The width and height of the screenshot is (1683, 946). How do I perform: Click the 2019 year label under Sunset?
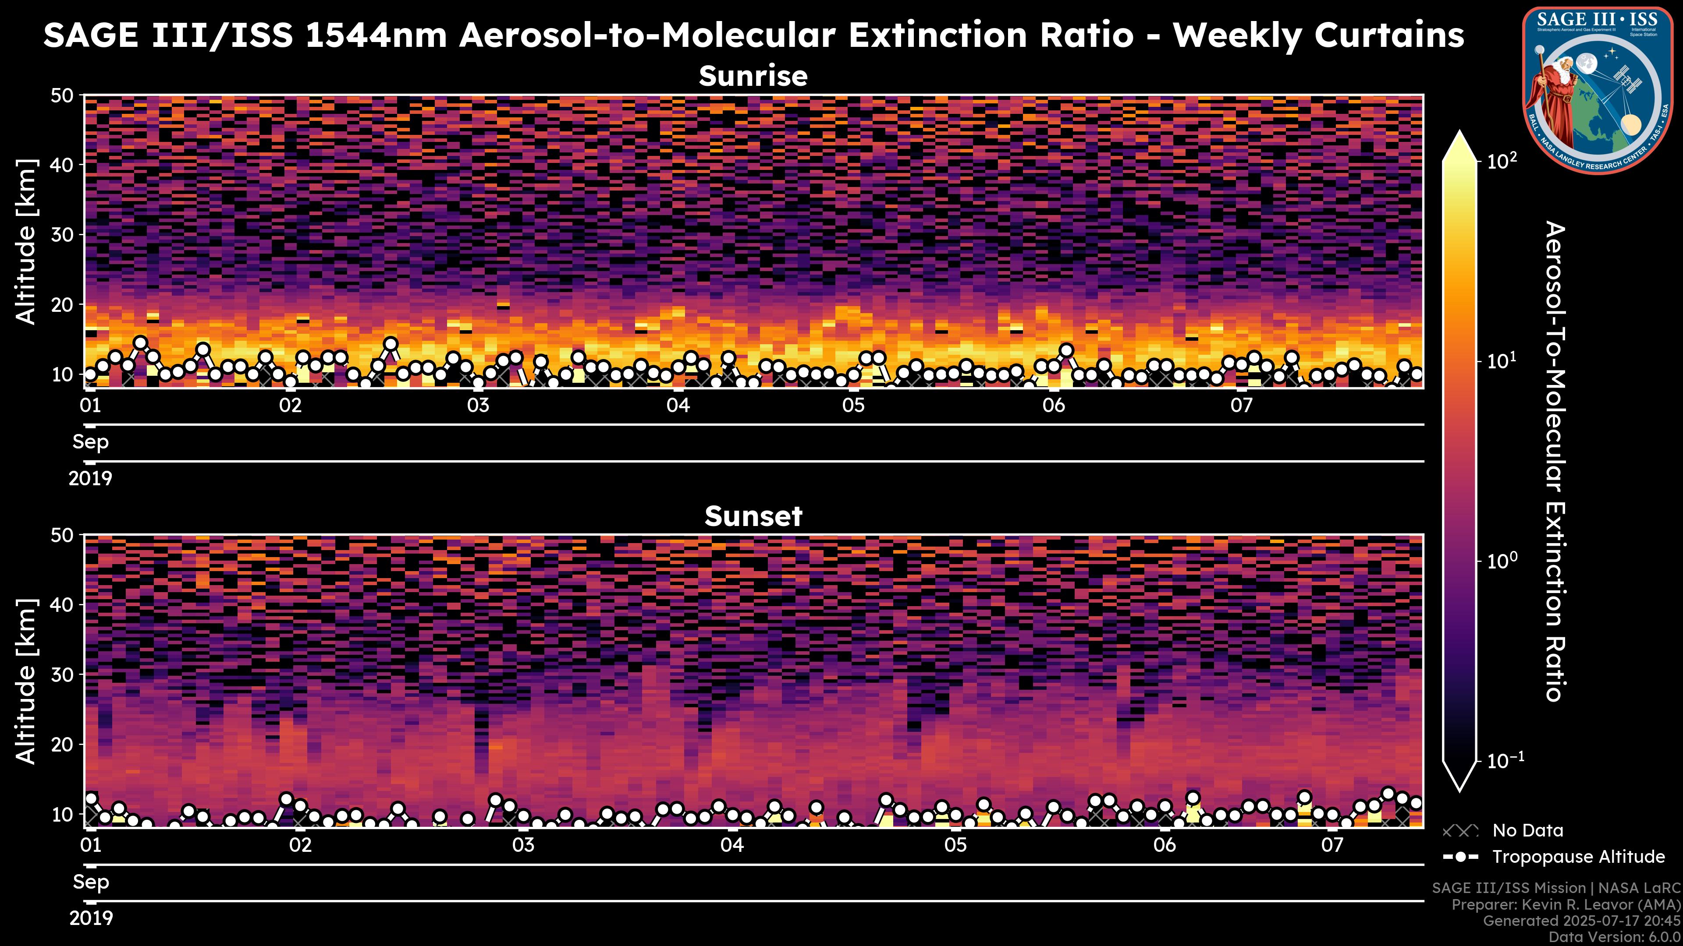[91, 918]
